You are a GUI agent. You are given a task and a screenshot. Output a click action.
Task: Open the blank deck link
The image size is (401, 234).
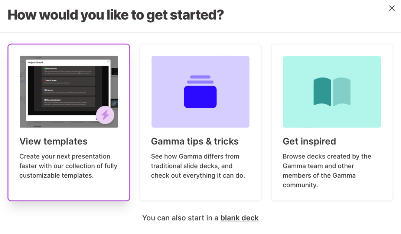[x=239, y=218]
